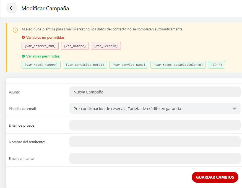Open the Plantilla de email dropdown

155,108
